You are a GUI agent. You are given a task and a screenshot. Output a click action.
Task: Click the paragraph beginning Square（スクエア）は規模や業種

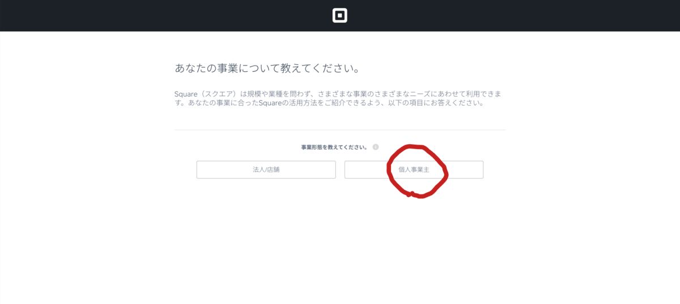[338, 98]
